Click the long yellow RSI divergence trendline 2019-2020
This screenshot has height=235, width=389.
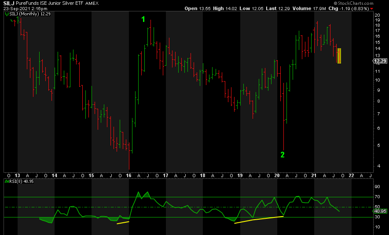tap(259, 220)
